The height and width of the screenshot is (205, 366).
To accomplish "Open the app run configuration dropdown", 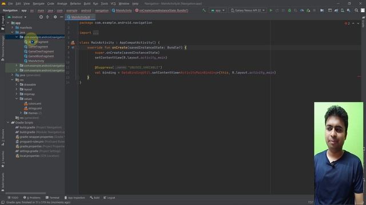I will pyautogui.click(x=217, y=10).
